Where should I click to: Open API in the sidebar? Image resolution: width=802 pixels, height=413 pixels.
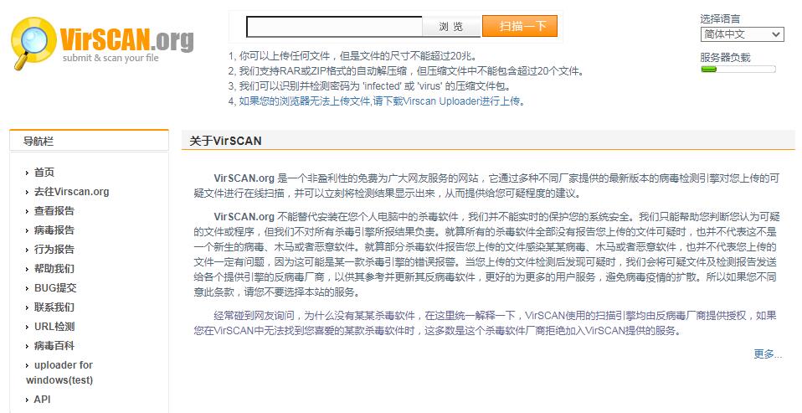42,400
